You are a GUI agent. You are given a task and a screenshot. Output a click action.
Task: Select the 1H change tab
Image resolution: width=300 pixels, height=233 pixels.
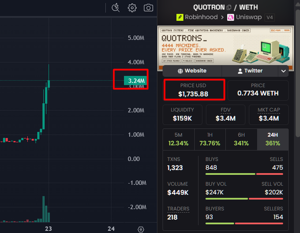tap(210, 139)
